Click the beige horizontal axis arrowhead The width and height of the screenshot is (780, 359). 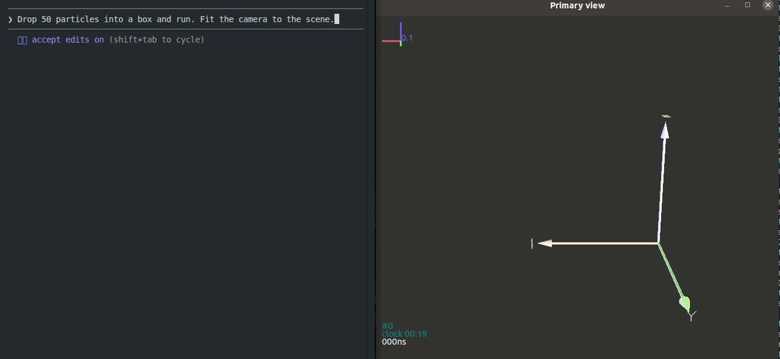(x=545, y=243)
